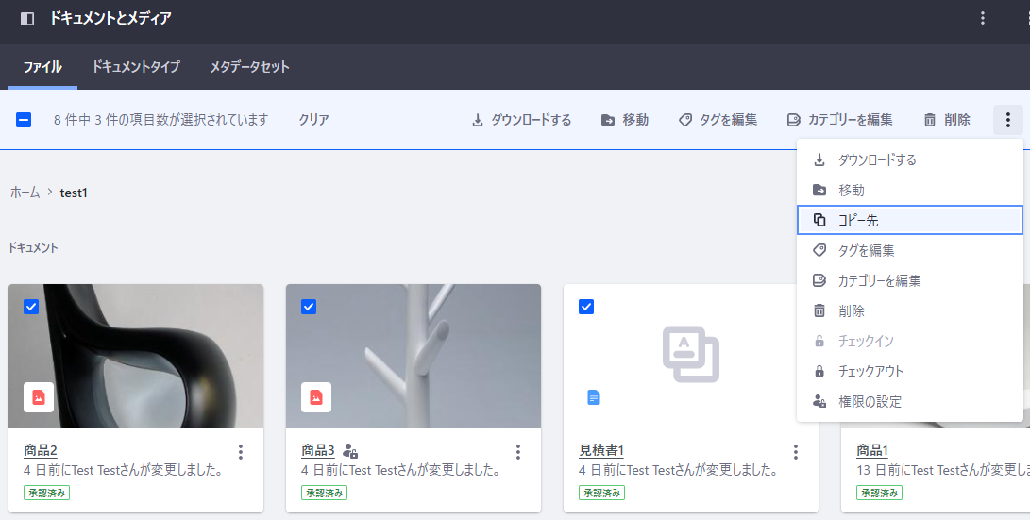Click the selected items count text

[160, 120]
